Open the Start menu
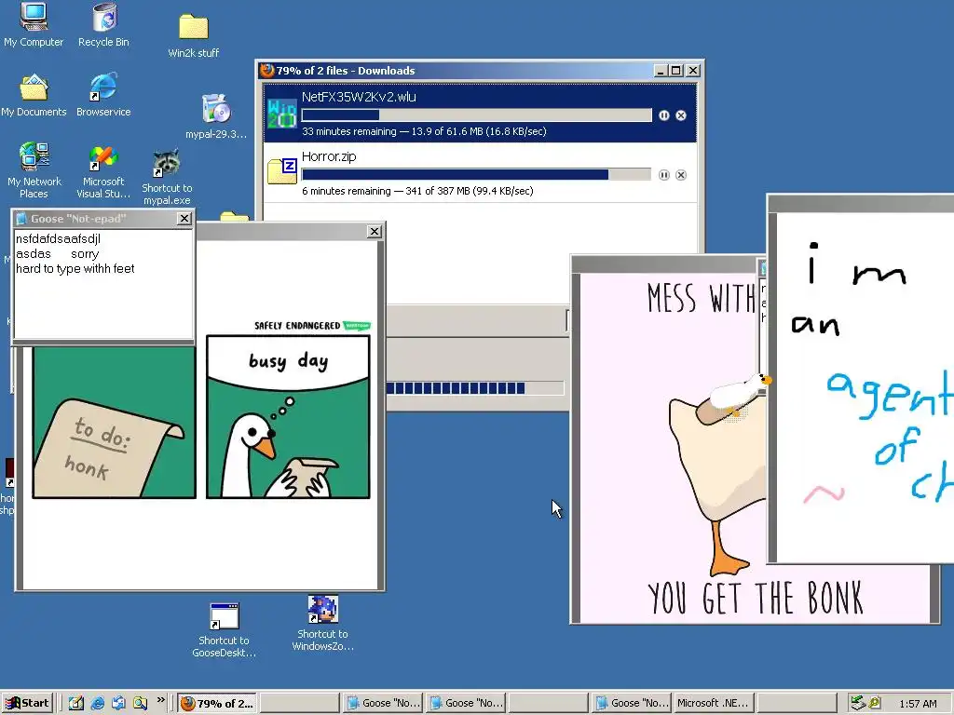Viewport: 954px width, 715px height. pyautogui.click(x=27, y=703)
